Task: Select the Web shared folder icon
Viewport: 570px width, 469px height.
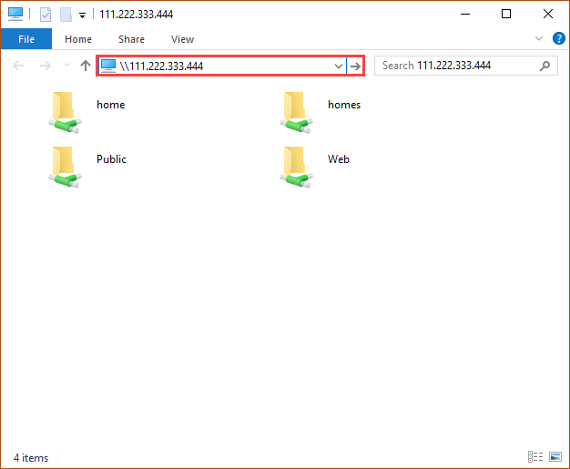Action: pyautogui.click(x=296, y=167)
